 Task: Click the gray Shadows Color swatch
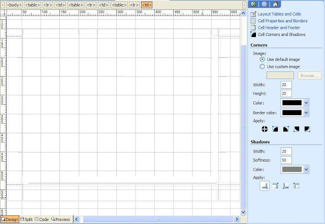click(x=292, y=169)
